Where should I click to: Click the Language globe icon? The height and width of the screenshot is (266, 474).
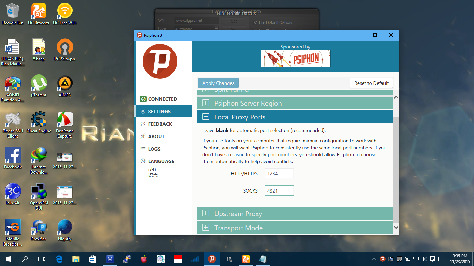click(x=143, y=161)
